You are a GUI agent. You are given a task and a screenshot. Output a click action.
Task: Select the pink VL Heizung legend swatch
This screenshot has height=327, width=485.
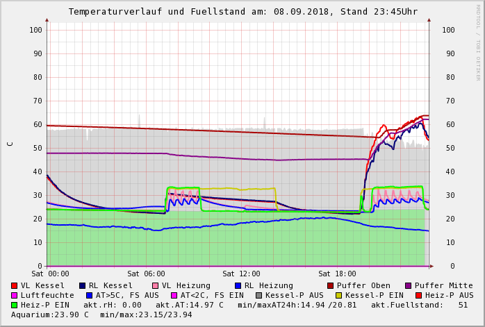point(155,285)
